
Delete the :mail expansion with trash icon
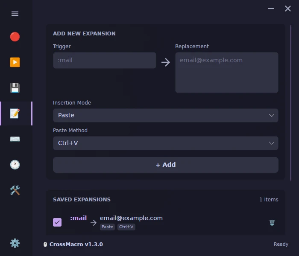click(272, 222)
